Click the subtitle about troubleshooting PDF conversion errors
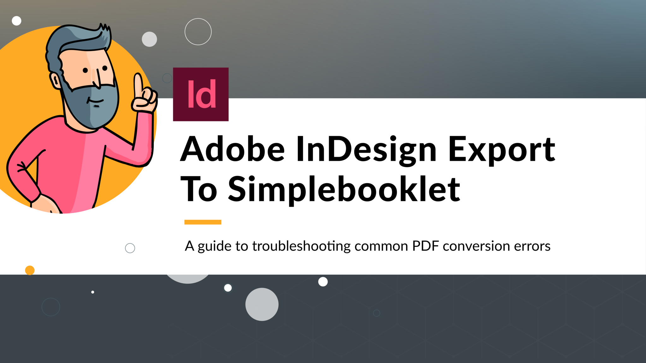This screenshot has width=646, height=363. pyautogui.click(x=367, y=246)
